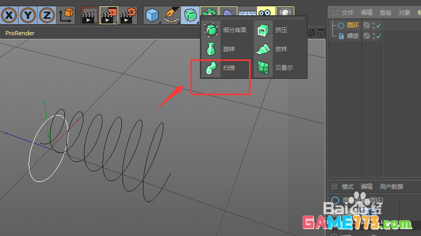
Task: Toggle enable checkmark for 螺旋 object
Action: click(x=379, y=36)
